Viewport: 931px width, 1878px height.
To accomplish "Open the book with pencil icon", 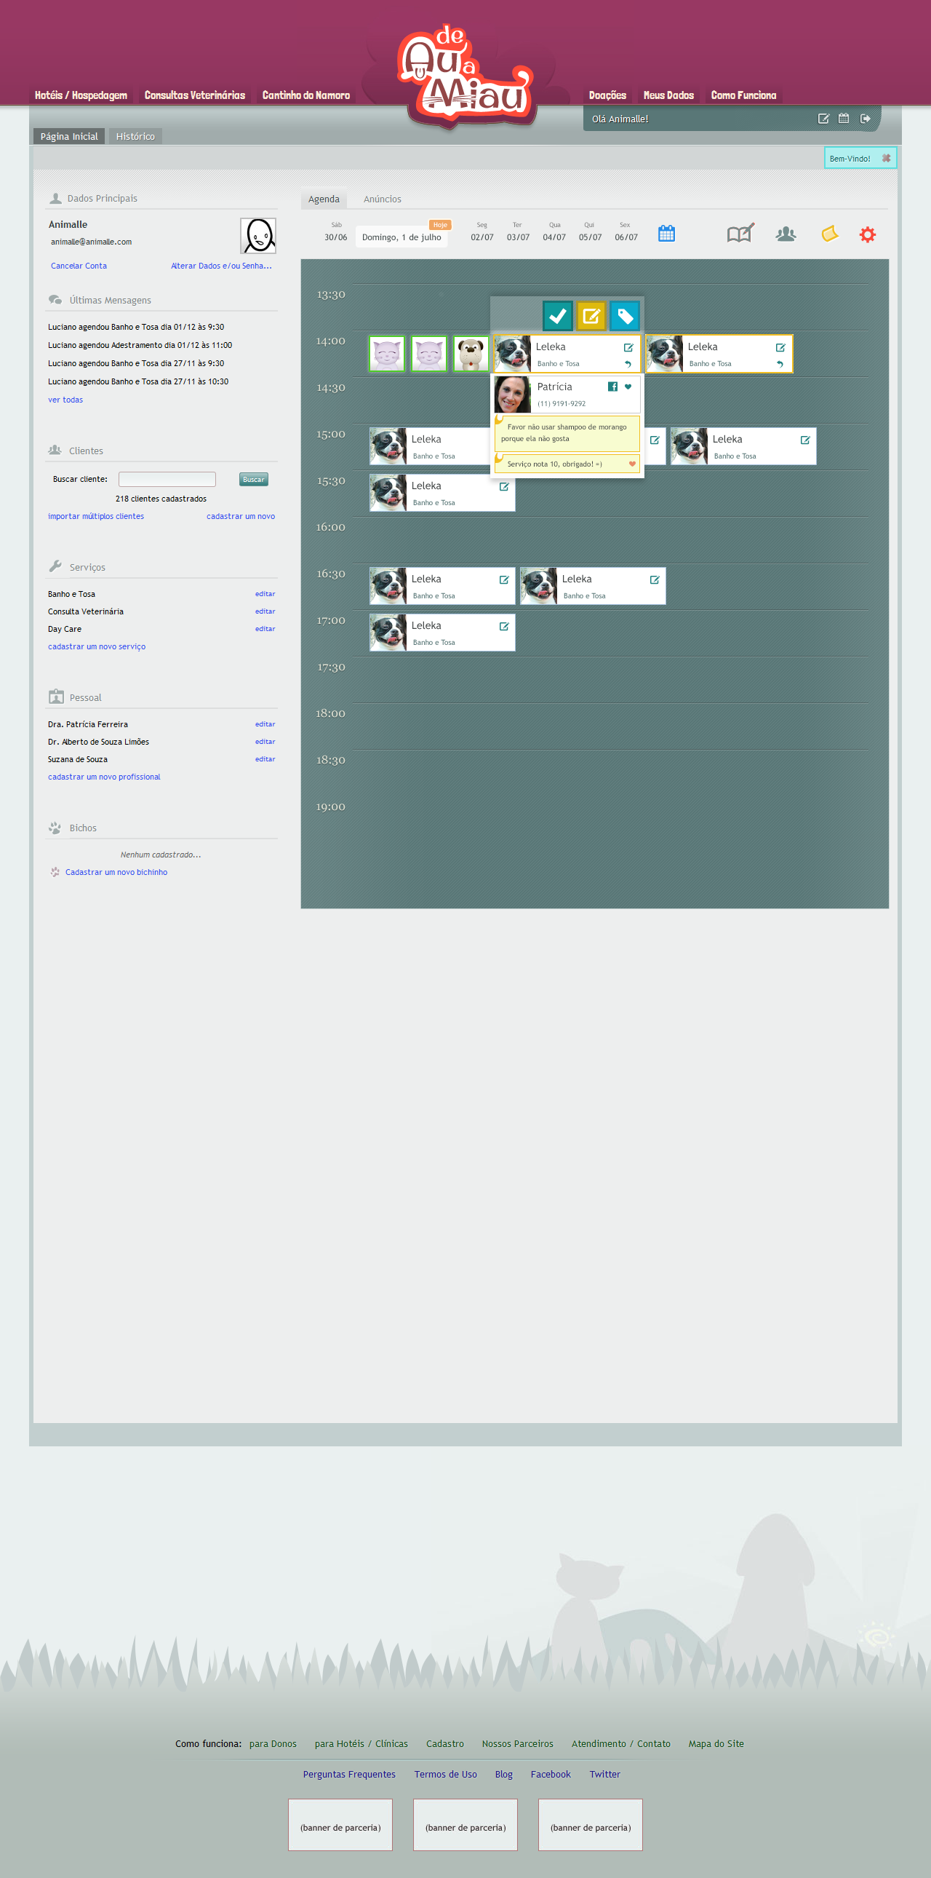I will (740, 233).
